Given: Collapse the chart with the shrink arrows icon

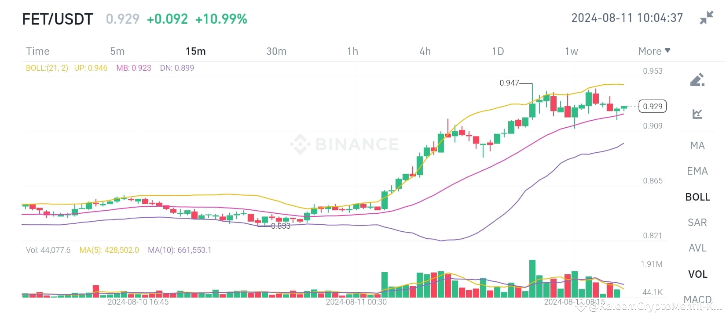Looking at the screenshot, I should click(706, 18).
